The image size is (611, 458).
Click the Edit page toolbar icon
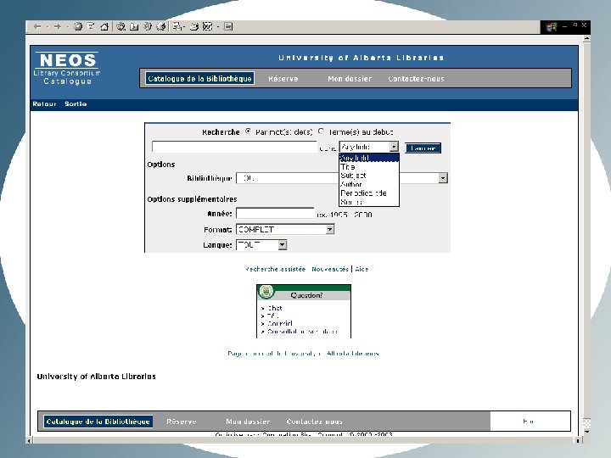coord(208,26)
